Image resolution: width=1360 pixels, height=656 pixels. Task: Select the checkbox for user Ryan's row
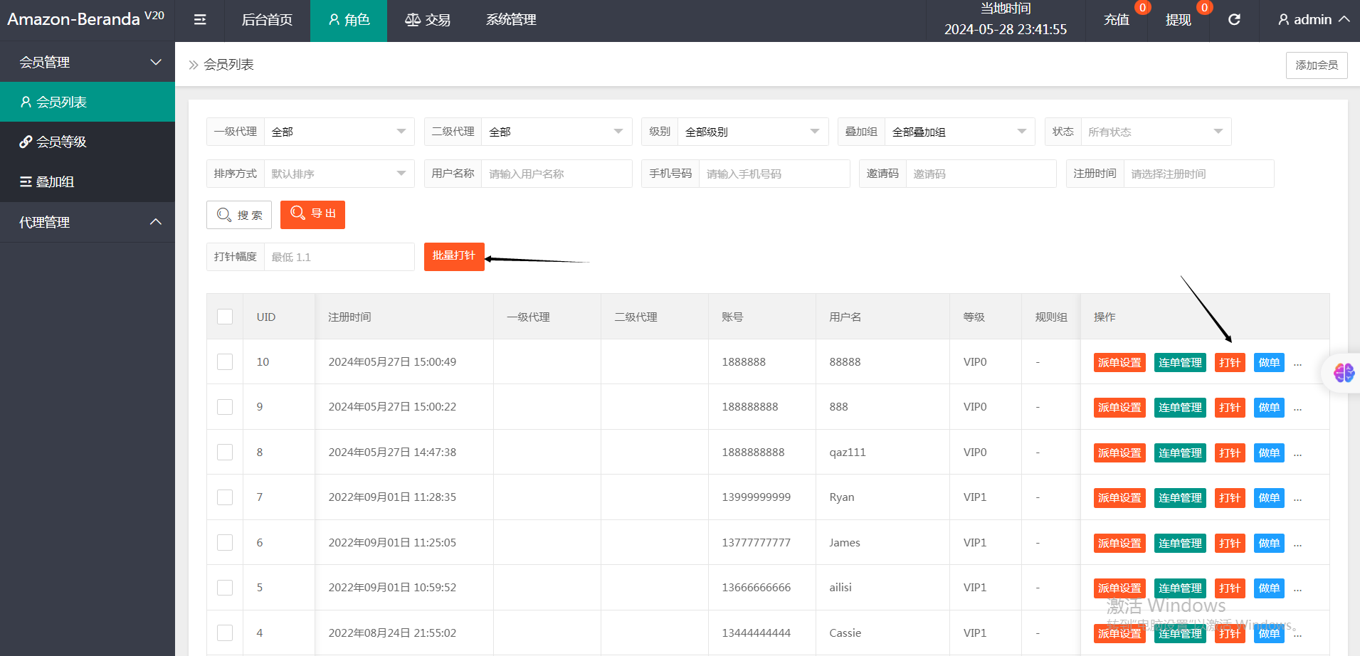[225, 497]
